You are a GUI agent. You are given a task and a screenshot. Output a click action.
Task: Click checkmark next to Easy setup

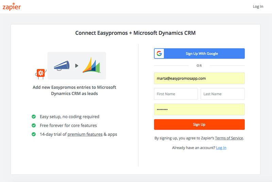(x=34, y=117)
